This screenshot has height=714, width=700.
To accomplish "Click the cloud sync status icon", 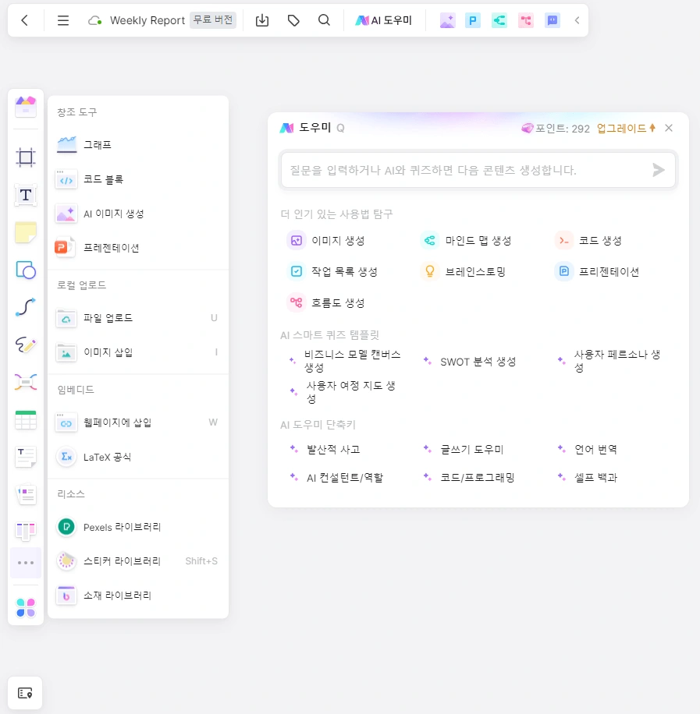I will (94, 20).
